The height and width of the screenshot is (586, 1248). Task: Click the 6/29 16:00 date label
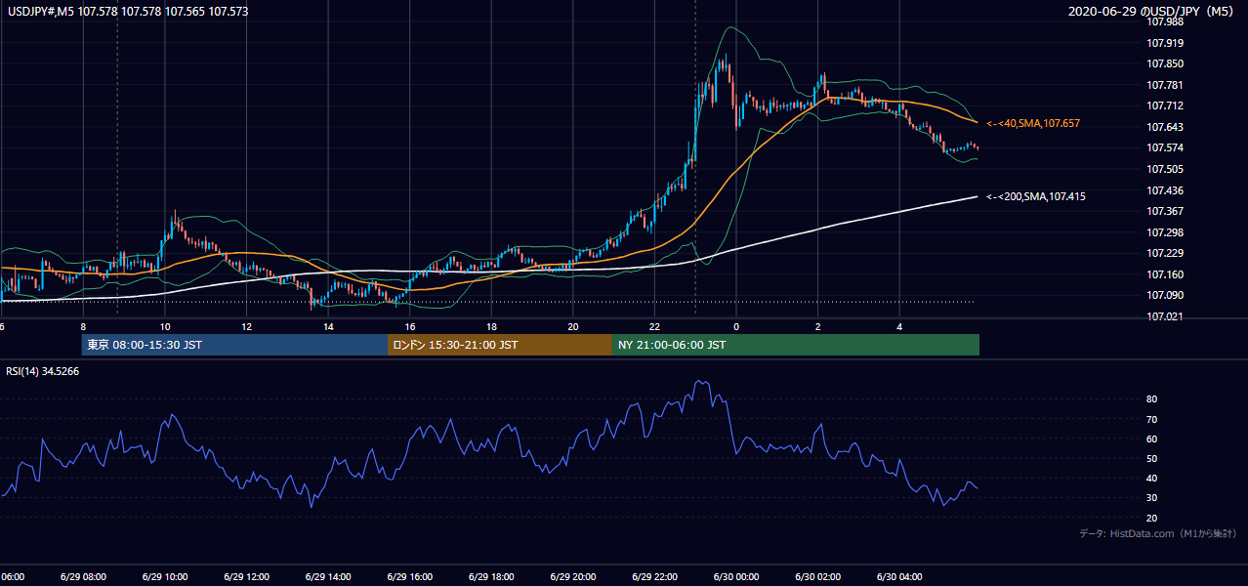[409, 576]
